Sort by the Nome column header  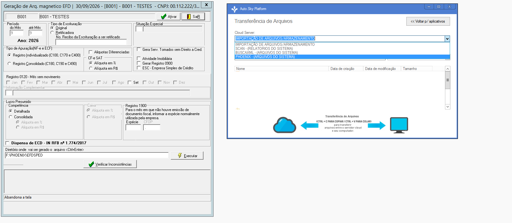coord(281,69)
